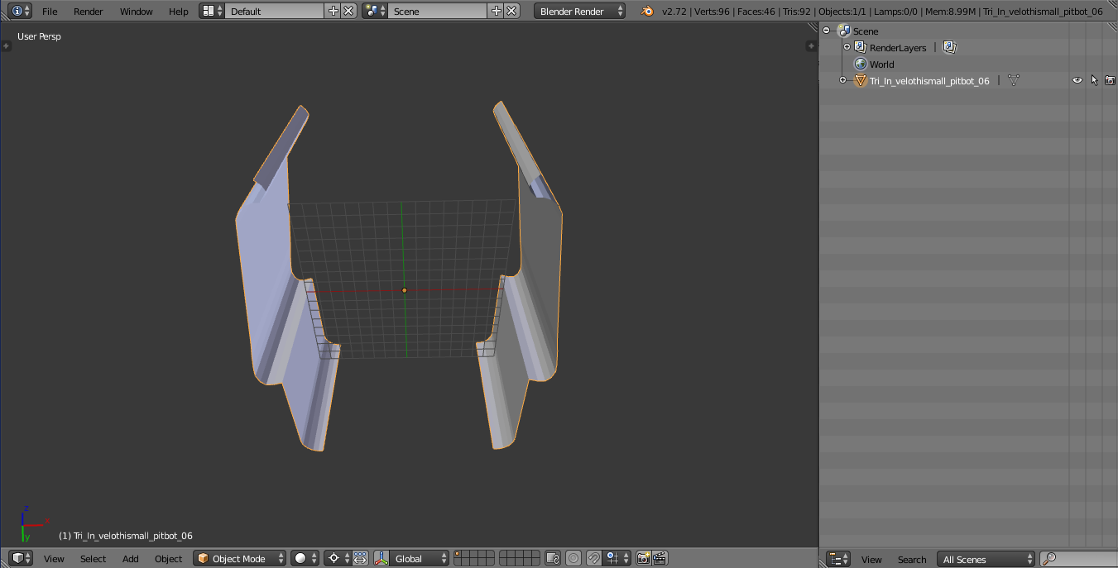Click the 3D View editor type icon

(x=21, y=558)
